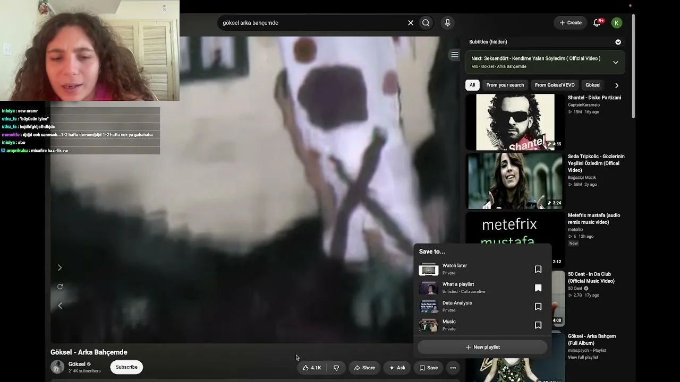The image size is (680, 382).
Task: Click the 'Mix - Göksel - Arka Bahçemde' subtitle
Action: [499, 66]
